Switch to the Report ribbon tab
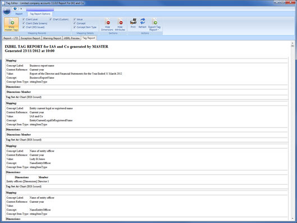The image size is (297, 223). click(19, 14)
